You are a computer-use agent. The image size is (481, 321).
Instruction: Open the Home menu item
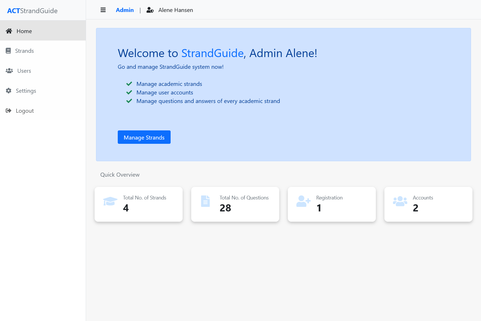pos(43,31)
